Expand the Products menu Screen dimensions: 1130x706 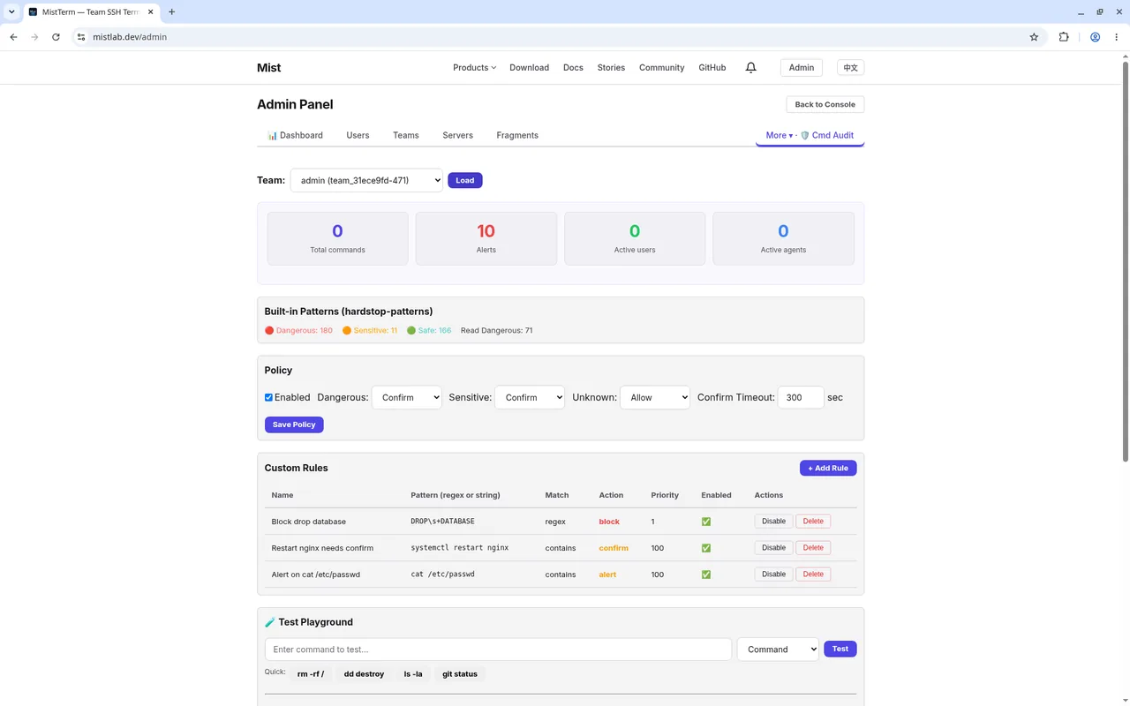pyautogui.click(x=474, y=67)
